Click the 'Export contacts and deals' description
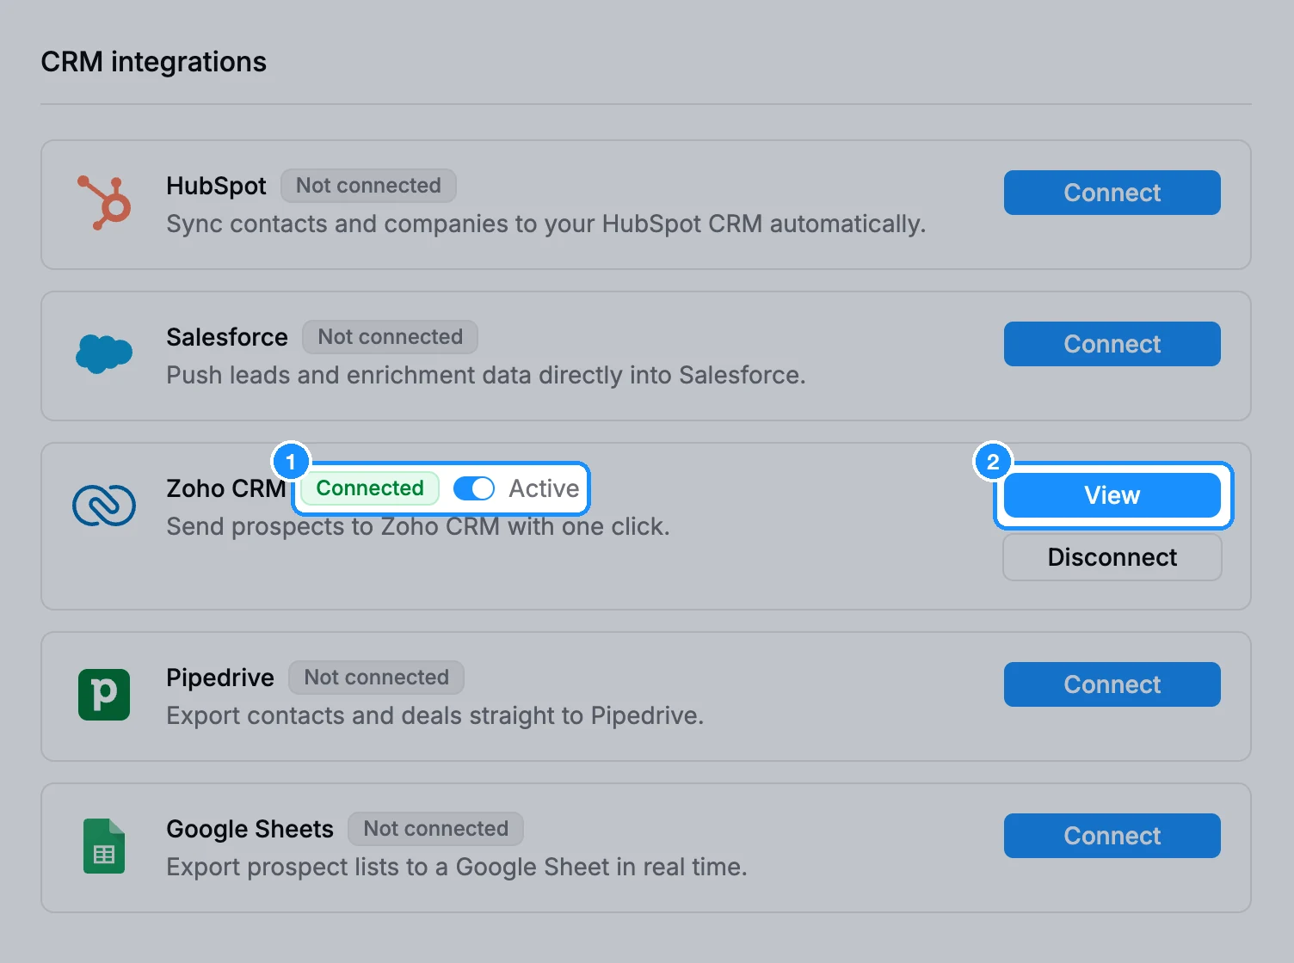Viewport: 1294px width, 963px height. 435,715
